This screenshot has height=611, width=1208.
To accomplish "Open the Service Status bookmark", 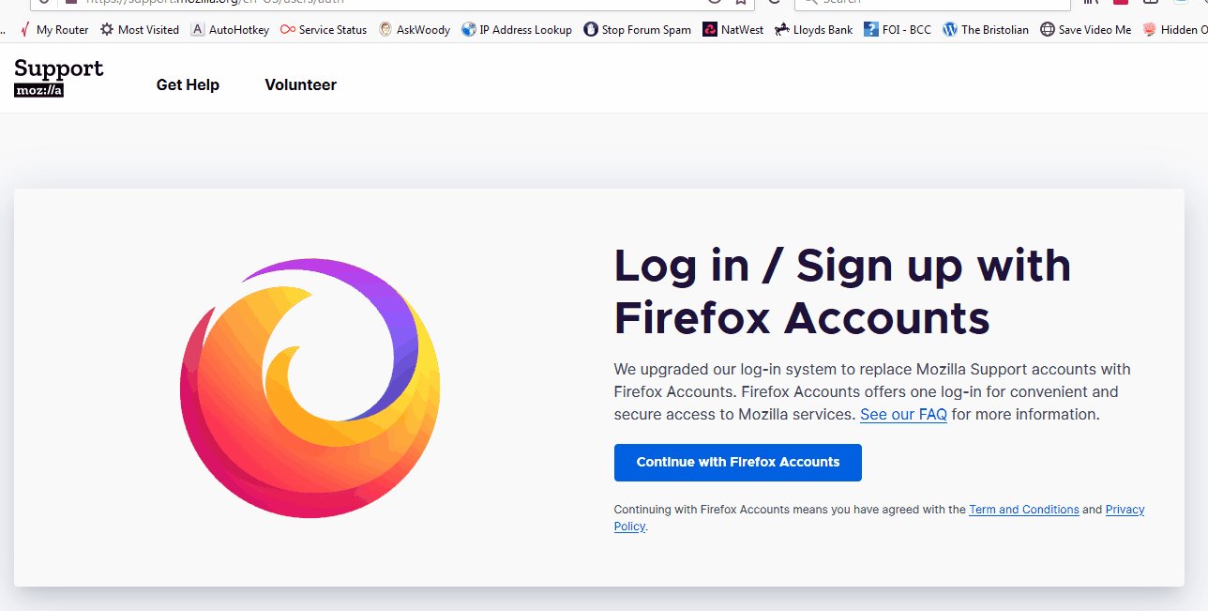I will 324,30.
